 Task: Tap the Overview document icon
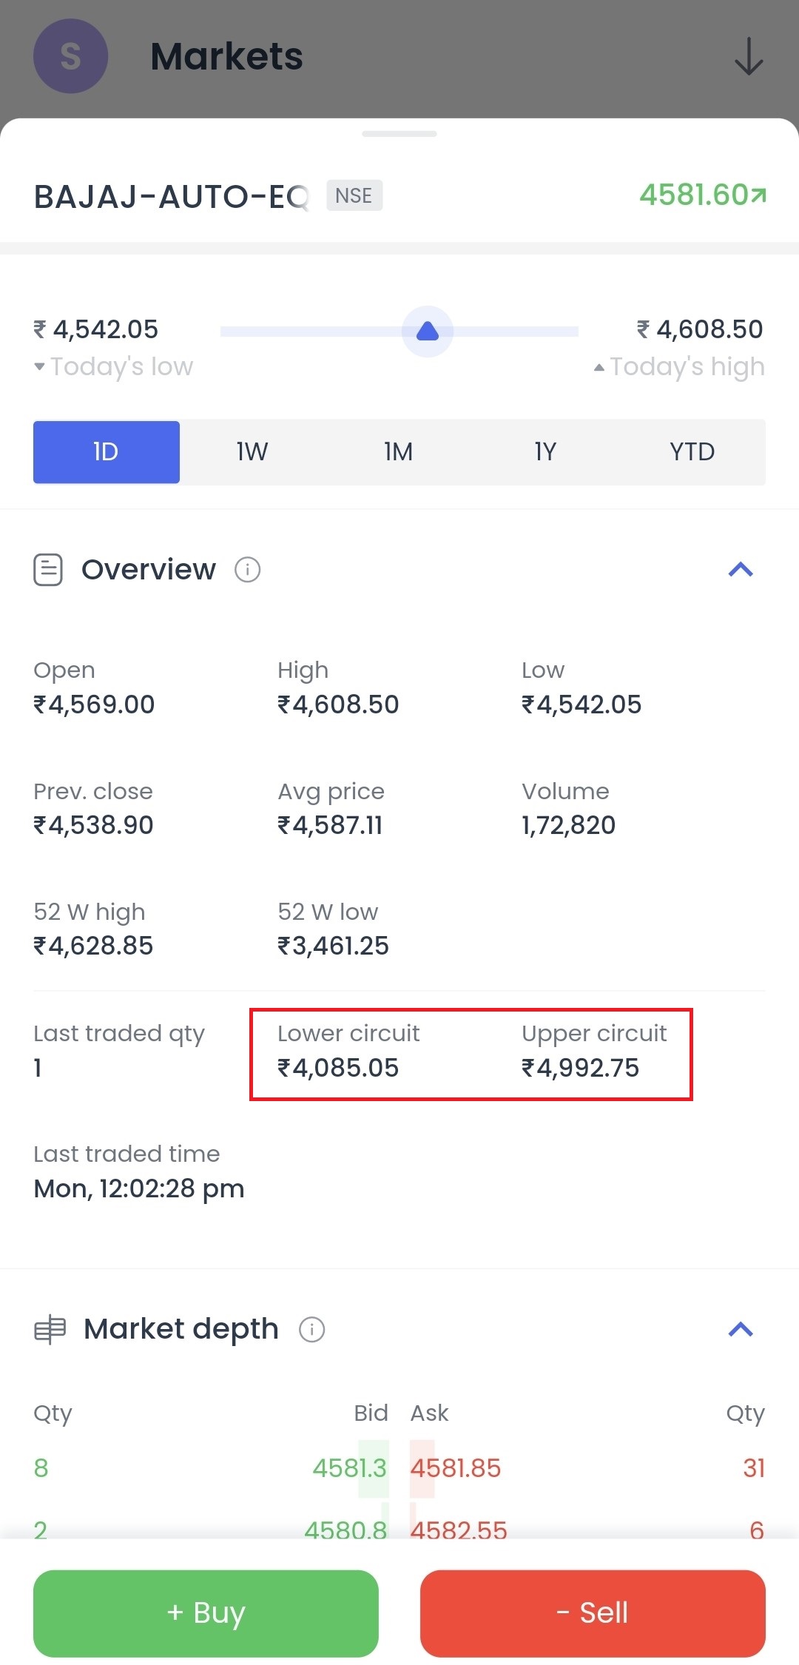[x=48, y=570]
